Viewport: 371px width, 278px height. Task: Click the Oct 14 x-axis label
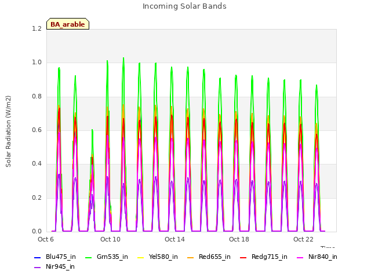click(x=174, y=239)
